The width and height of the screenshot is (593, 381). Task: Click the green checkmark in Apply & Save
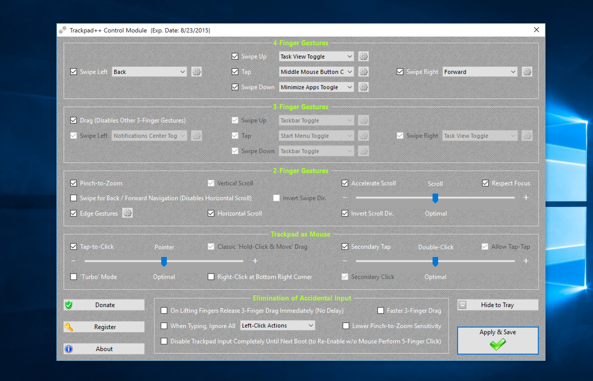(x=498, y=344)
